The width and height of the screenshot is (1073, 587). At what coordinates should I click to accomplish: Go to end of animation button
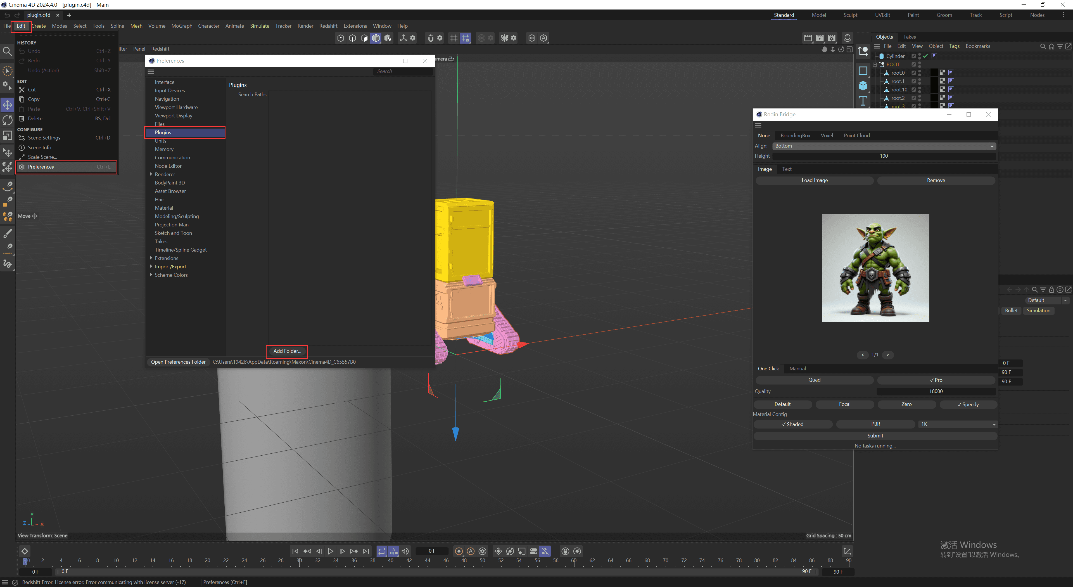tap(366, 551)
